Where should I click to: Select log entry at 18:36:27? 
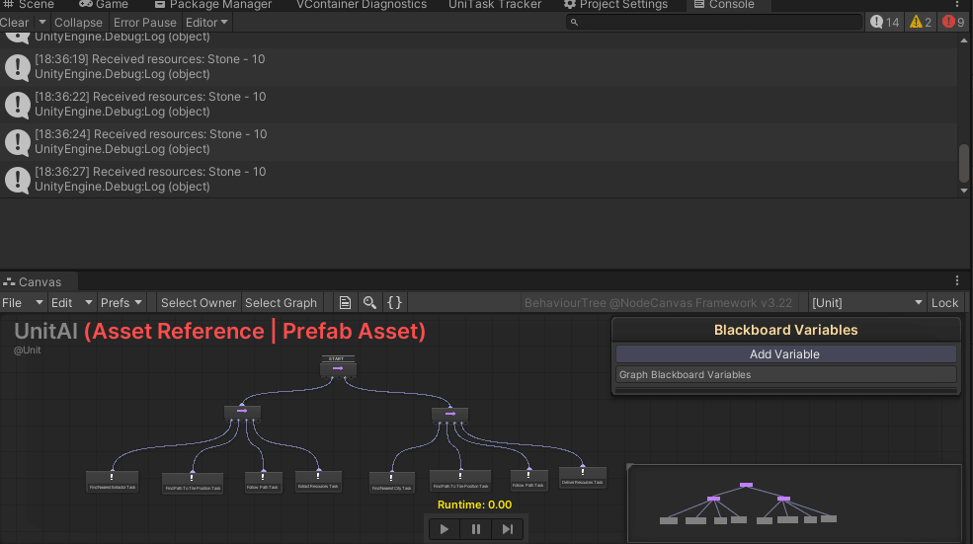point(478,180)
